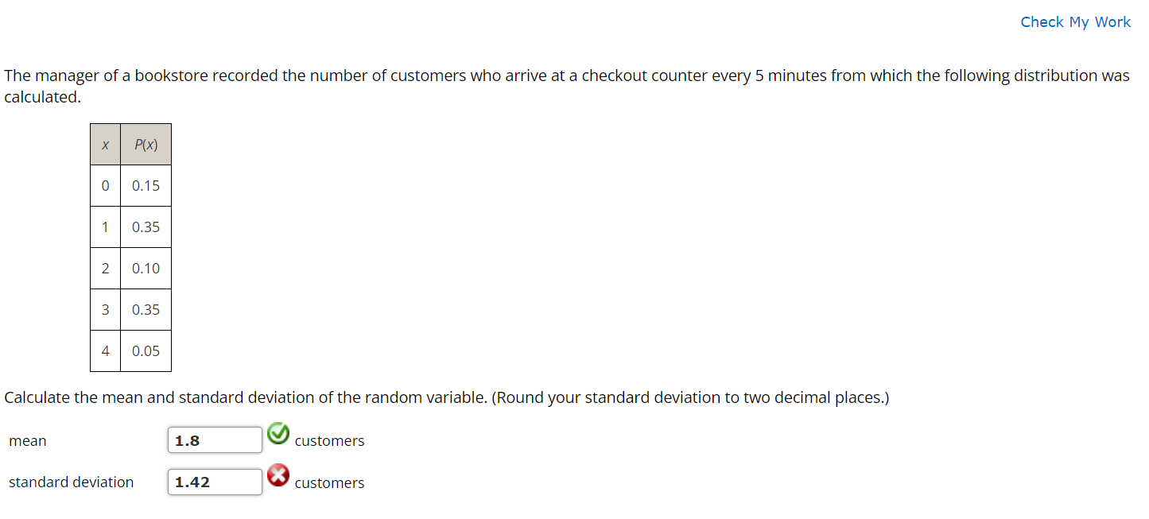Click the red X beside the standard deviation answer

[x=279, y=475]
